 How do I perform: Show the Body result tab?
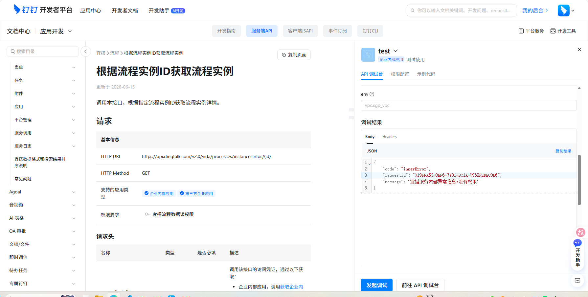[370, 137]
